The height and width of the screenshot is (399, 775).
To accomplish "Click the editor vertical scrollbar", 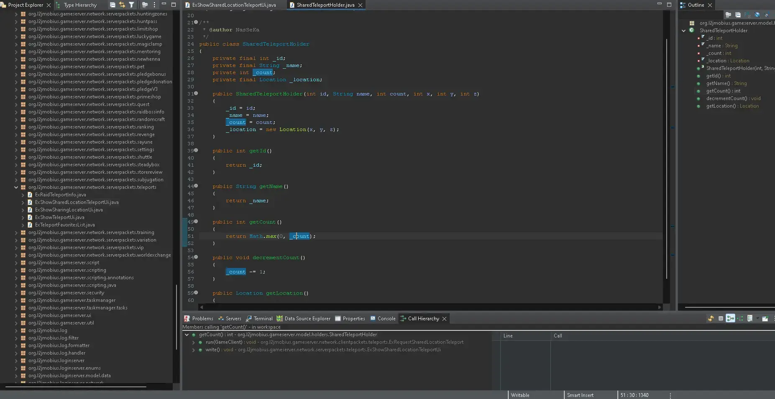I will 667,159.
